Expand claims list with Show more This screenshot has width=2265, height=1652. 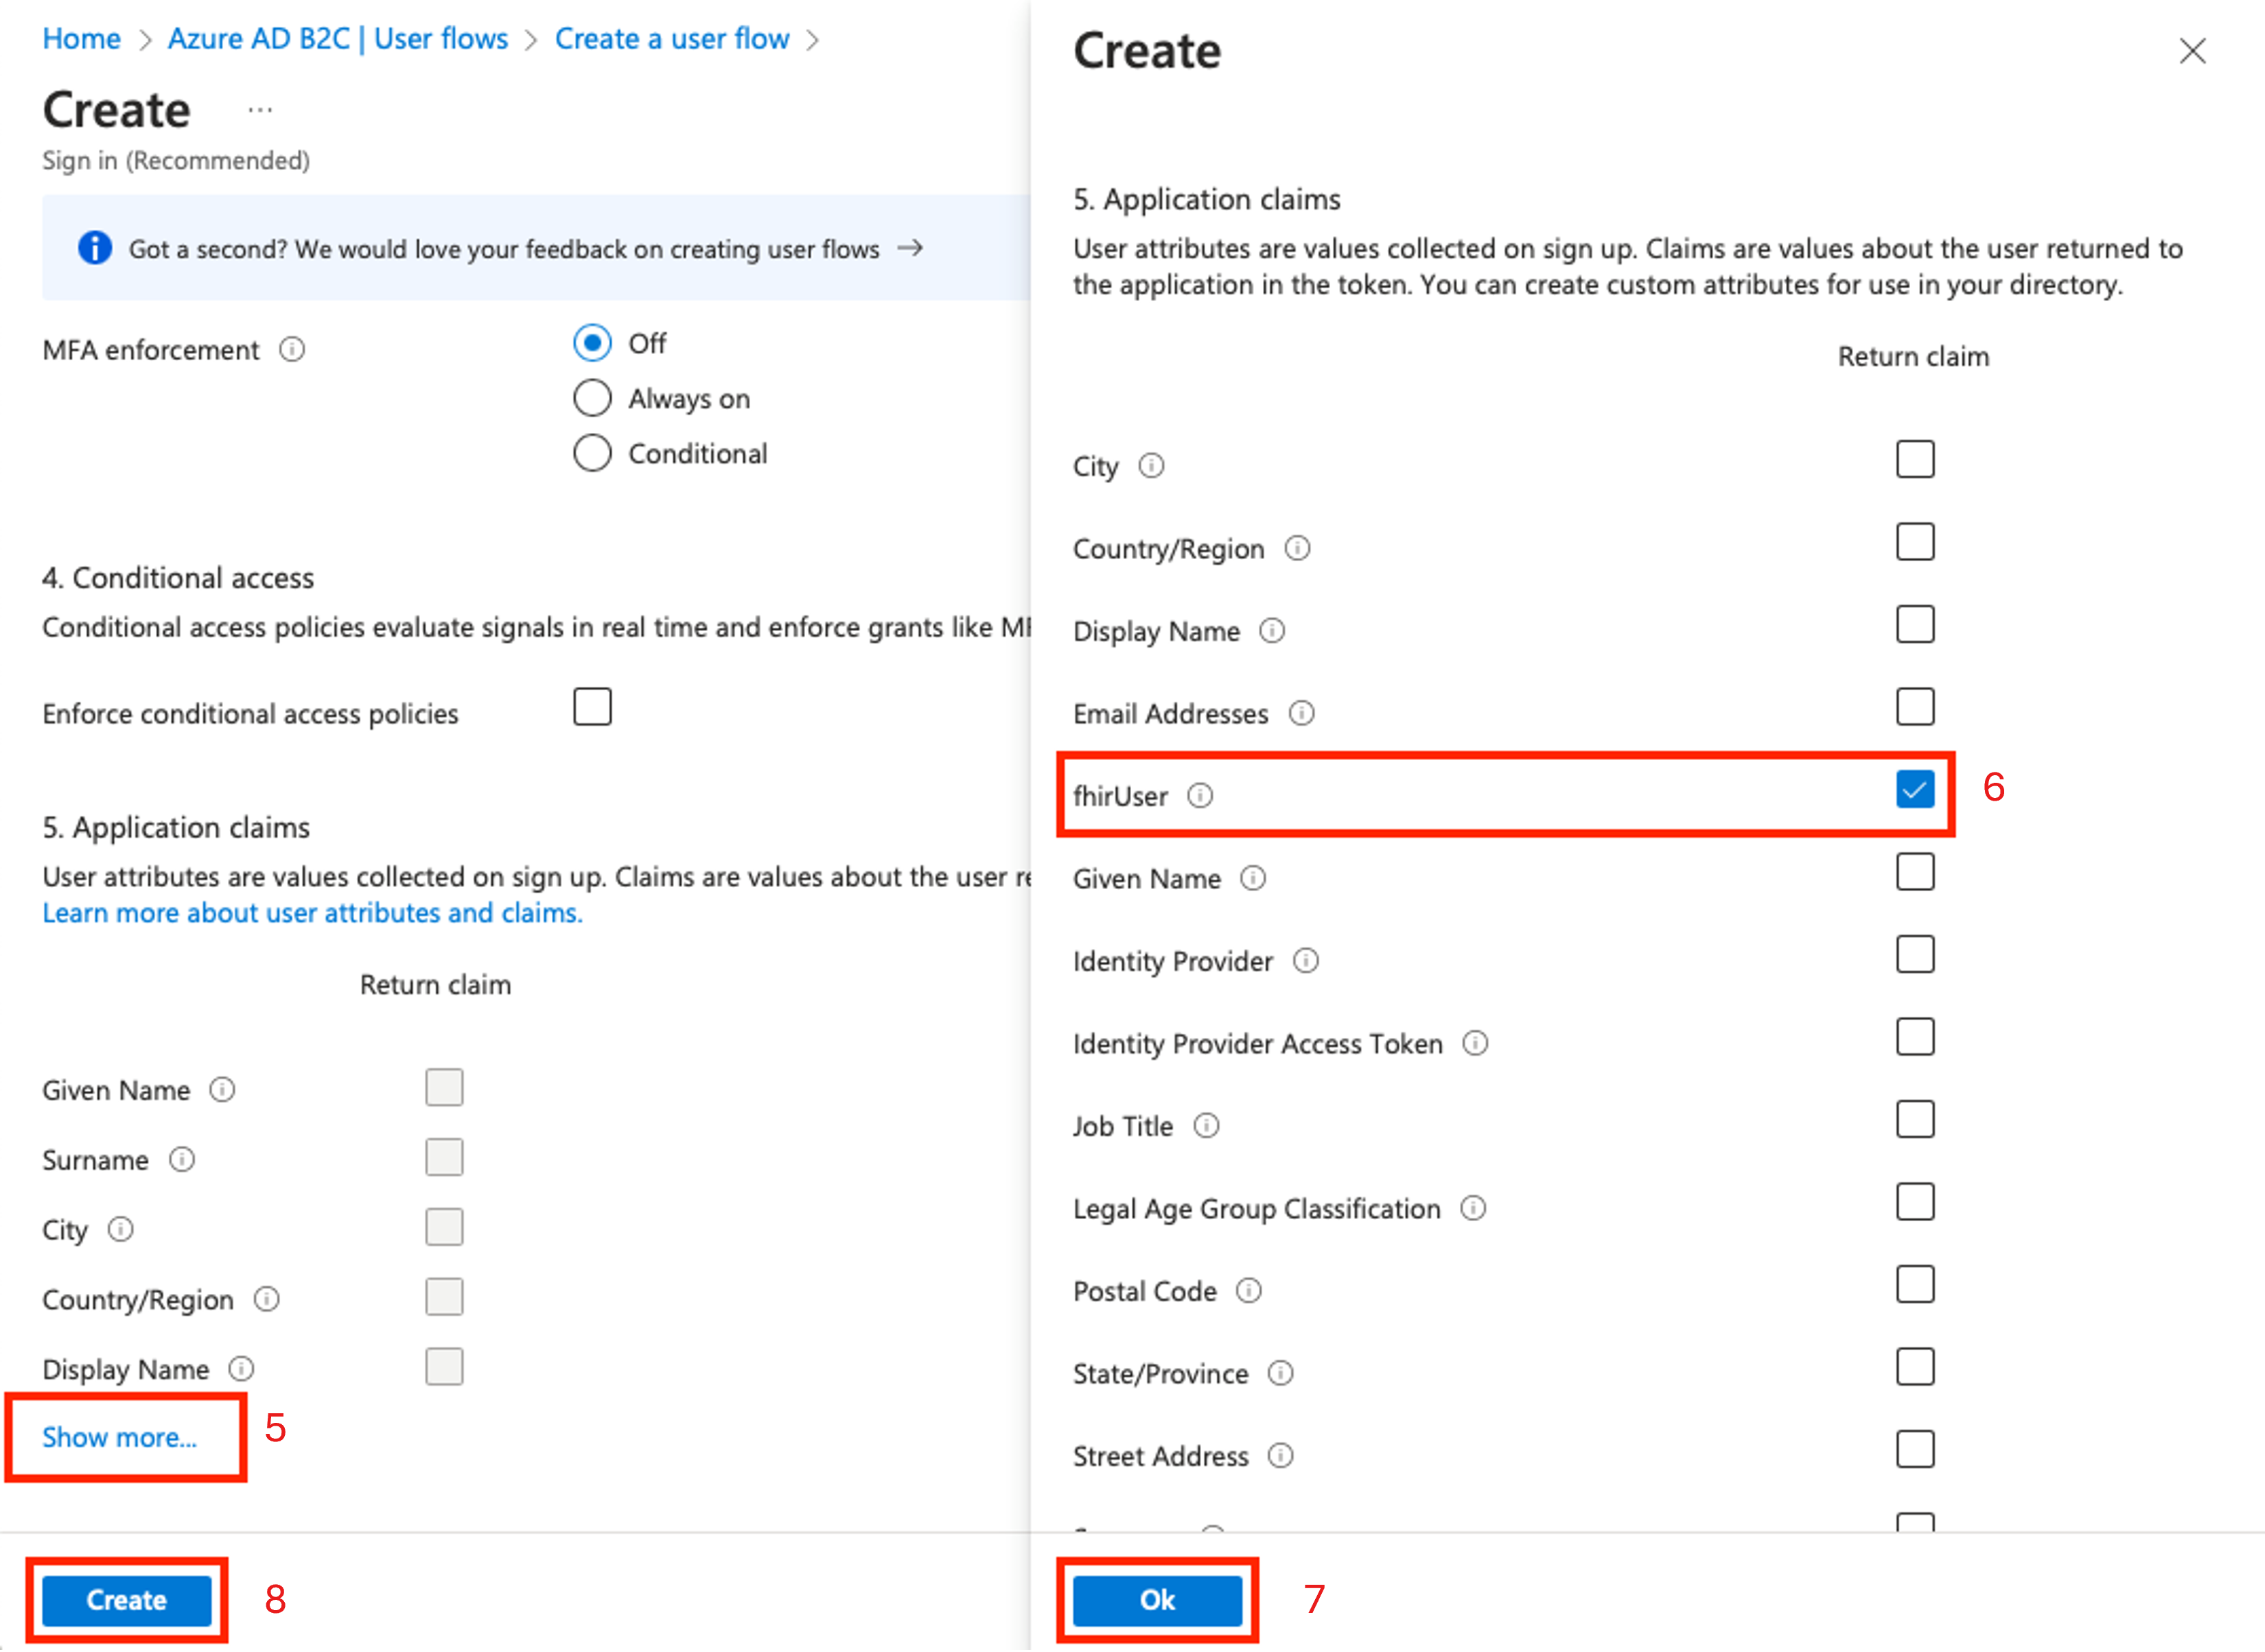pyautogui.click(x=119, y=1437)
